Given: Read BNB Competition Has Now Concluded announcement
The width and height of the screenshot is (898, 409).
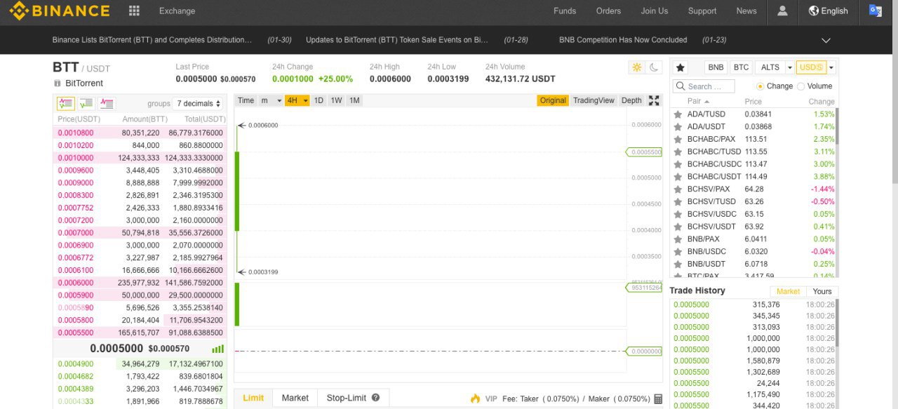Looking at the screenshot, I should pos(623,40).
